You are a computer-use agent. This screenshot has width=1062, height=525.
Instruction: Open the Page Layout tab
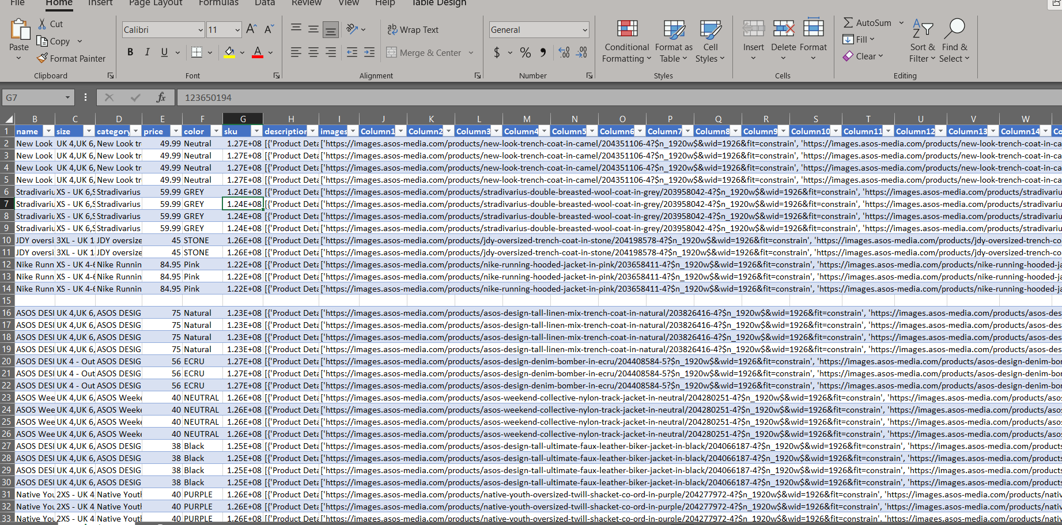click(156, 3)
